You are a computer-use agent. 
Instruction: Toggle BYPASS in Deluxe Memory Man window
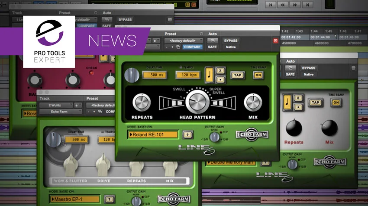tap(309, 68)
